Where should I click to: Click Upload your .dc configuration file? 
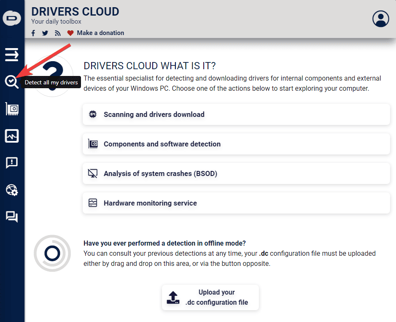click(210, 298)
